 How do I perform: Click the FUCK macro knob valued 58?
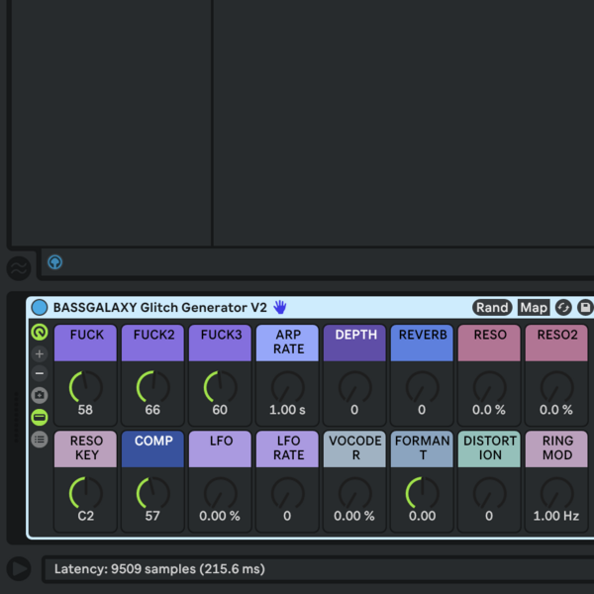tap(85, 387)
